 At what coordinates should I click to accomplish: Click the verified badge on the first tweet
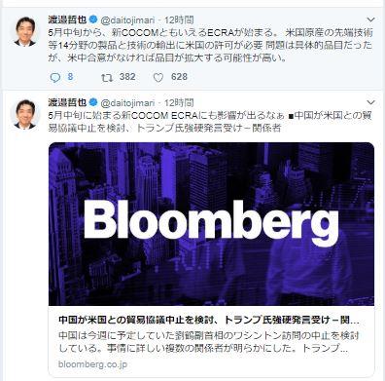(x=93, y=19)
